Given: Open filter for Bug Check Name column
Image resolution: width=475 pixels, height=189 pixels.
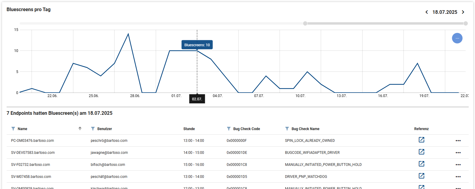Looking at the screenshot, I should 287,129.
